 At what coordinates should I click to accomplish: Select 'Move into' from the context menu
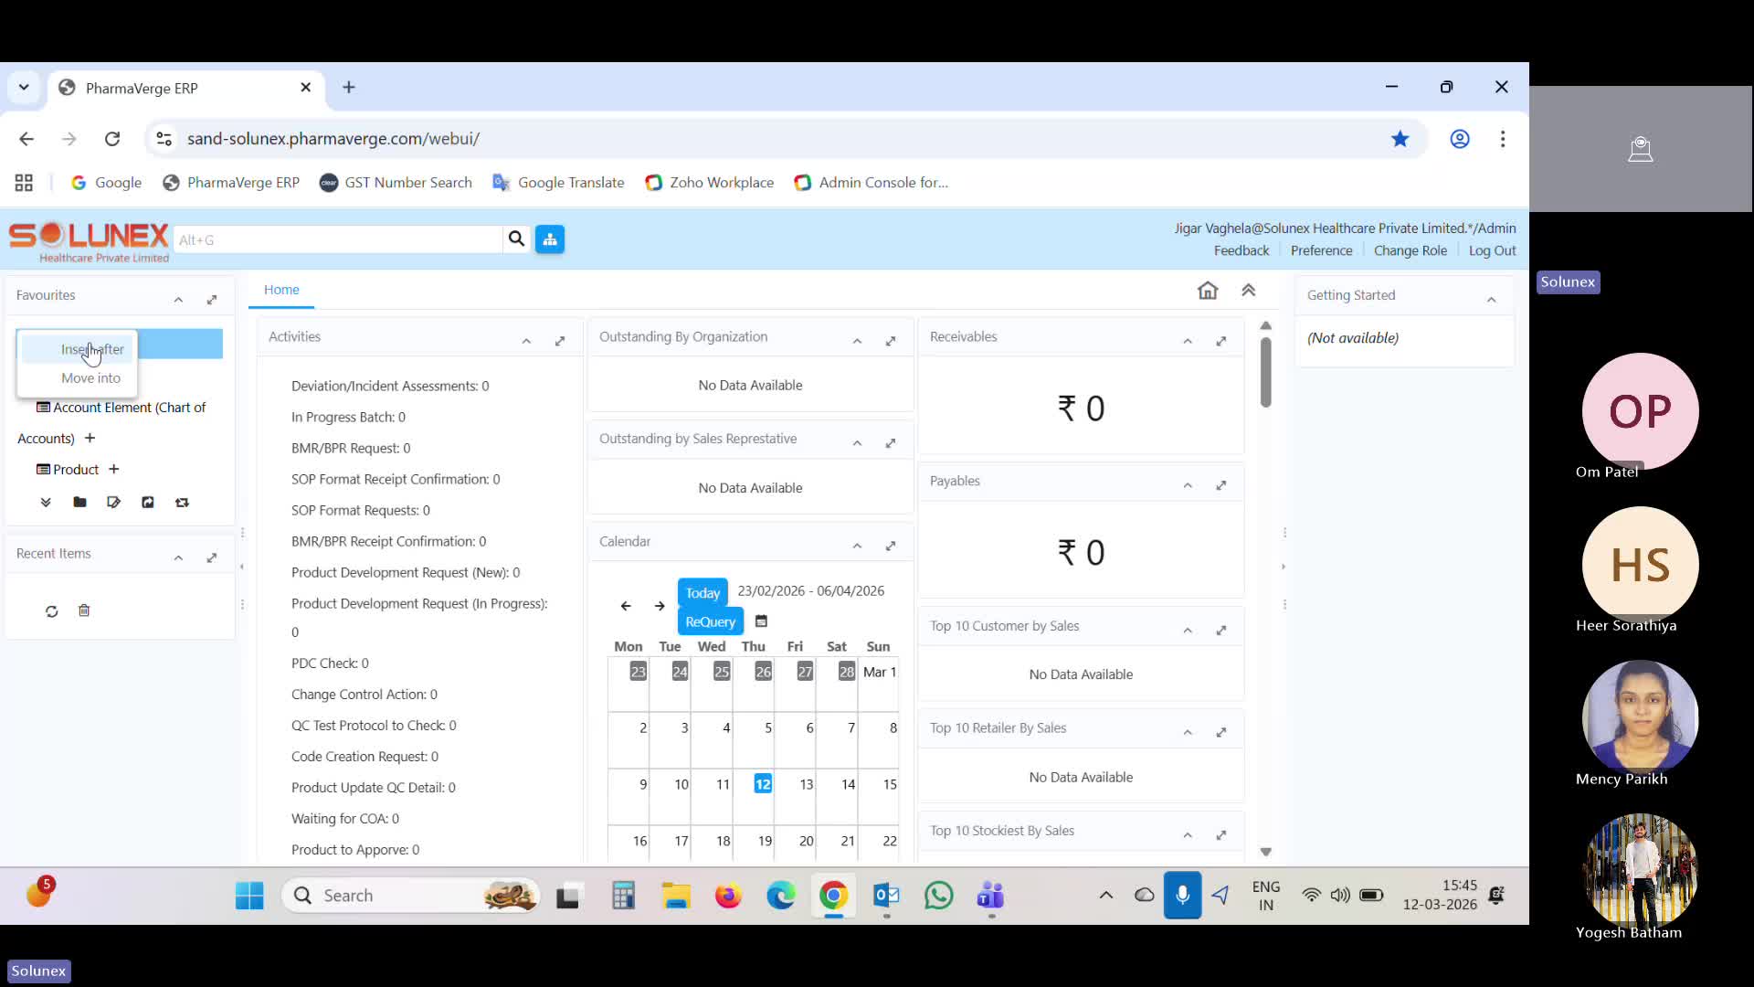(x=90, y=377)
